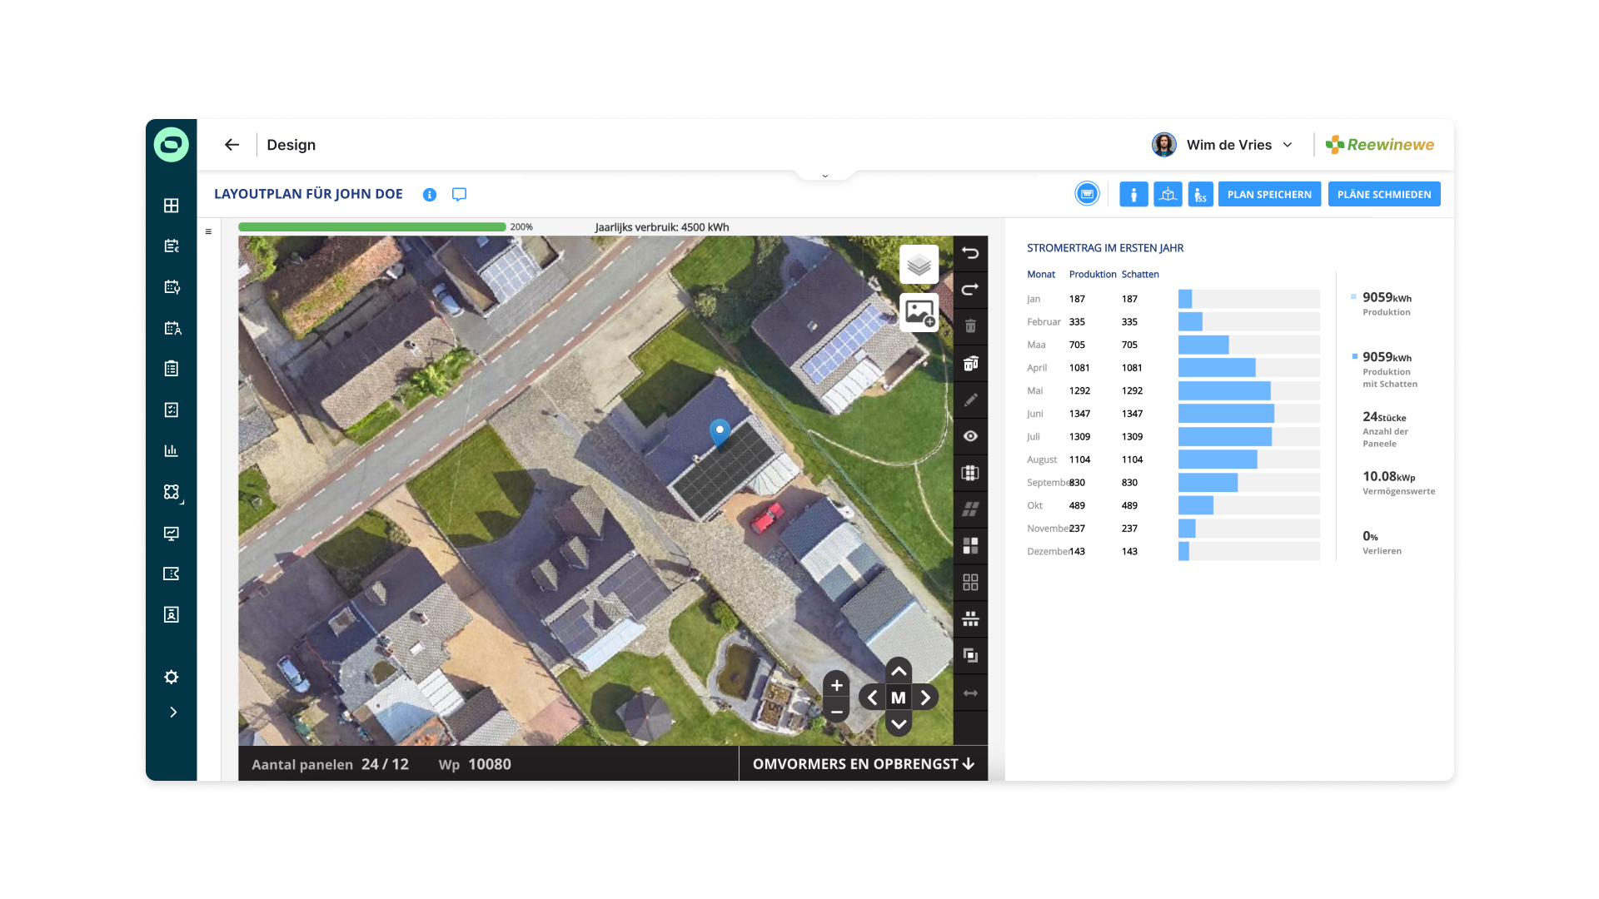
Task: Go back using the left arrow
Action: click(x=232, y=145)
